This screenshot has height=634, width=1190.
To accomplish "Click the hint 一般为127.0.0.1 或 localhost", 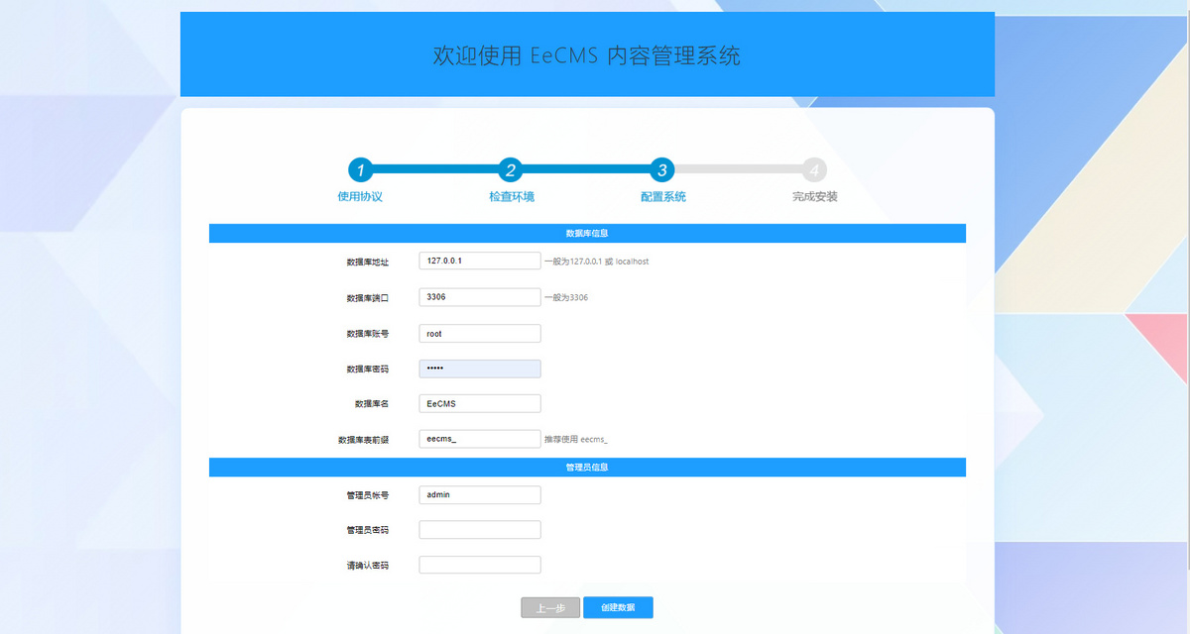I will 596,262.
